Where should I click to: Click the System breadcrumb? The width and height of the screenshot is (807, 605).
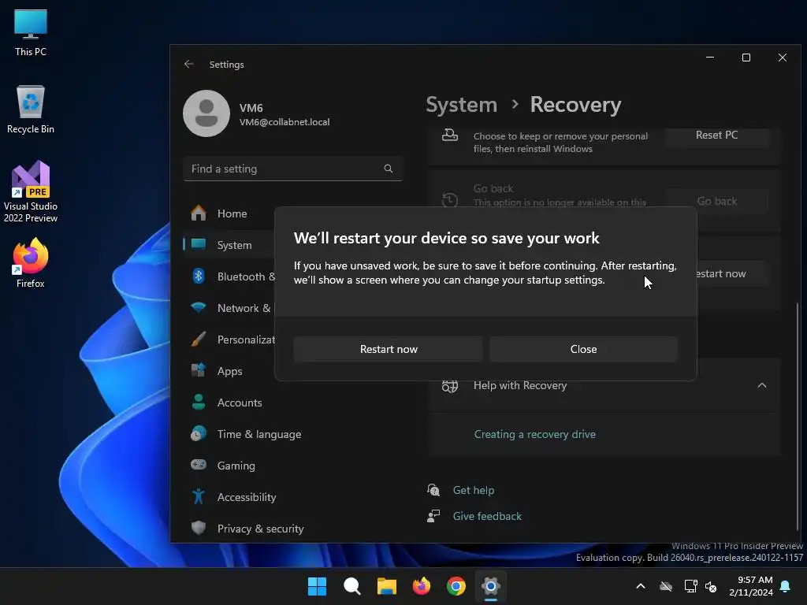point(461,105)
